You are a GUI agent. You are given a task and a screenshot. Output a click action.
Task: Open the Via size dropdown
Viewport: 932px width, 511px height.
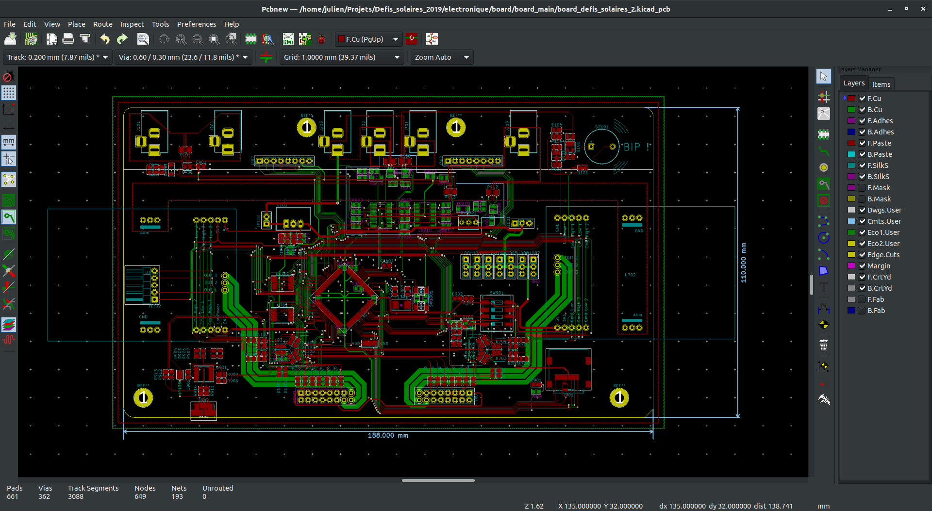pos(183,57)
